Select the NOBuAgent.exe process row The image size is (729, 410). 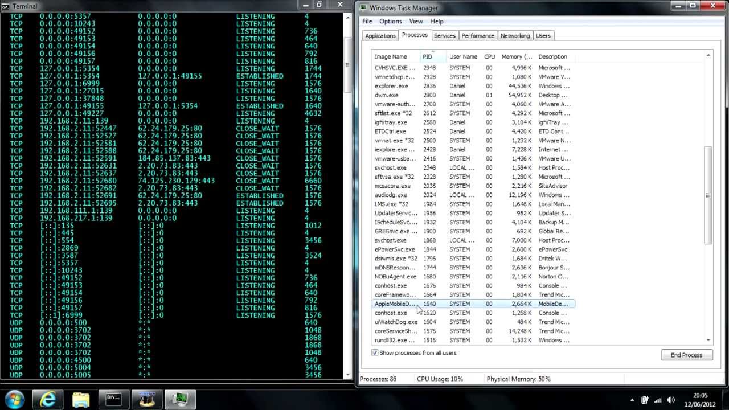click(473, 277)
